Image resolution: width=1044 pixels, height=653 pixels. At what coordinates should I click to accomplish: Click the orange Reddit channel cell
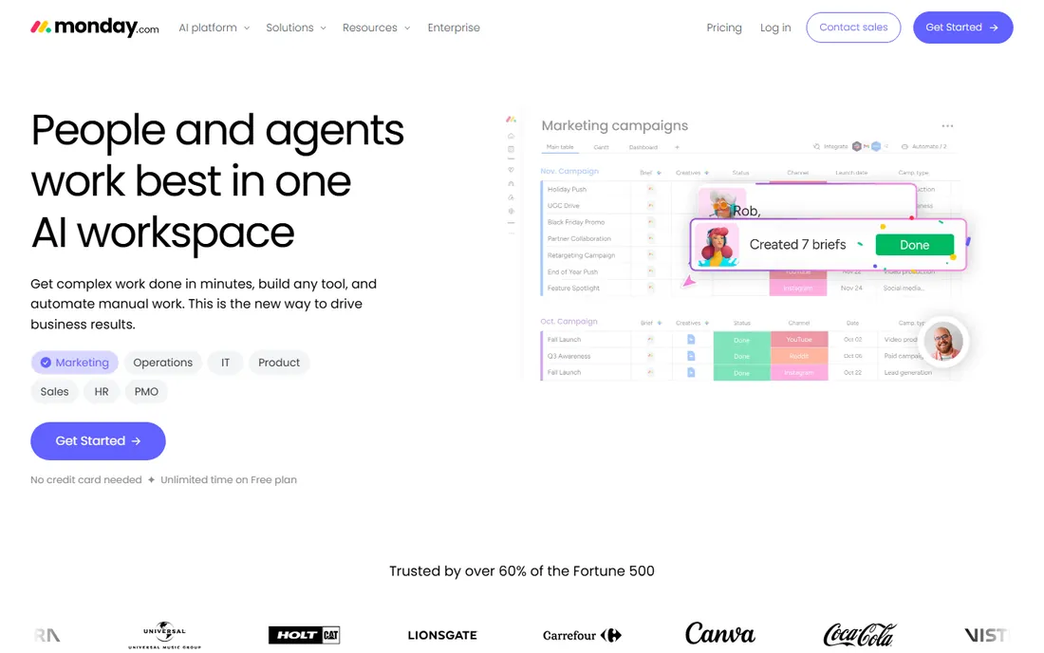(x=799, y=356)
